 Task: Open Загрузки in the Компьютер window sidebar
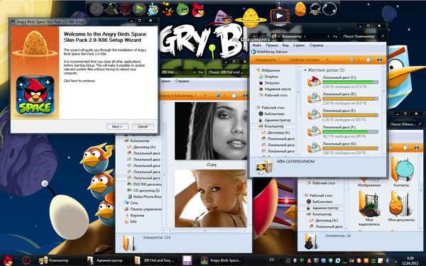click(x=269, y=83)
